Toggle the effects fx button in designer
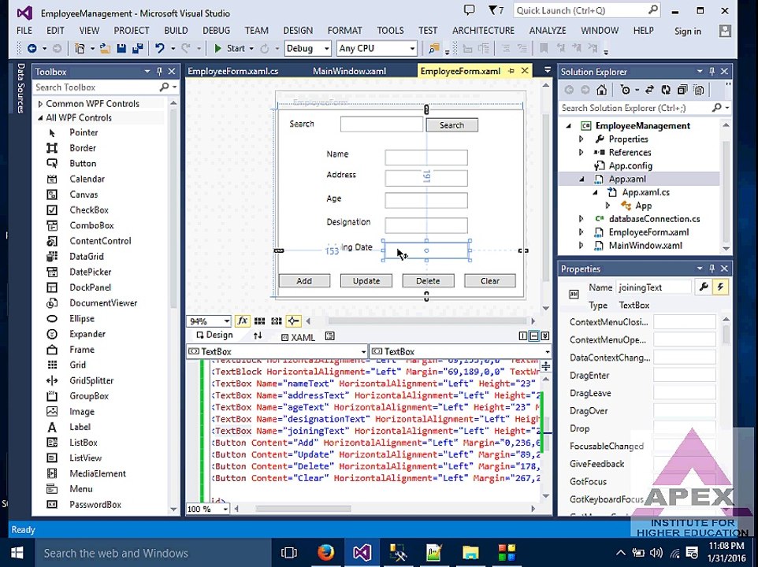The height and width of the screenshot is (567, 758). tap(242, 321)
